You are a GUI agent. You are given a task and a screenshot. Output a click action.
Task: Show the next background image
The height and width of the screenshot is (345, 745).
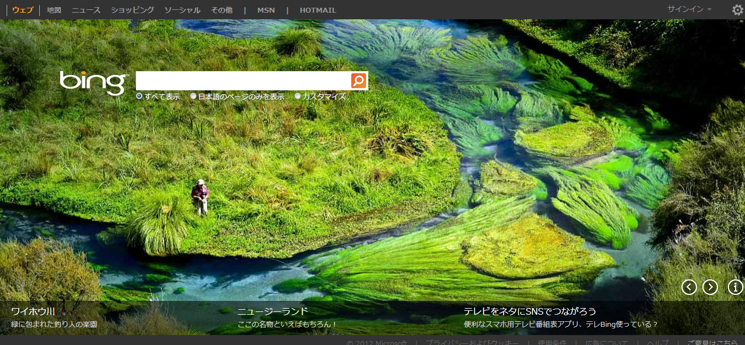coord(710,287)
